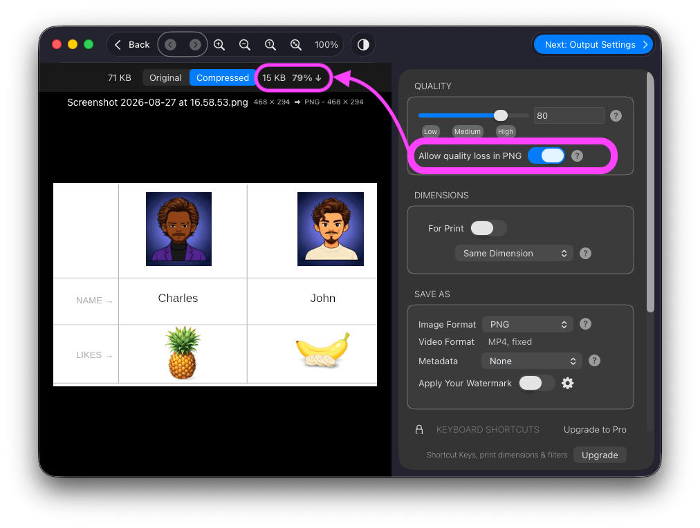Click the Upgrade button
Image resolution: width=700 pixels, height=528 pixels.
coord(600,455)
